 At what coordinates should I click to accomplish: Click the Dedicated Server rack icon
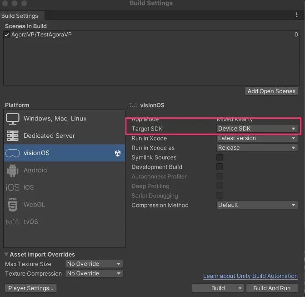click(12, 136)
